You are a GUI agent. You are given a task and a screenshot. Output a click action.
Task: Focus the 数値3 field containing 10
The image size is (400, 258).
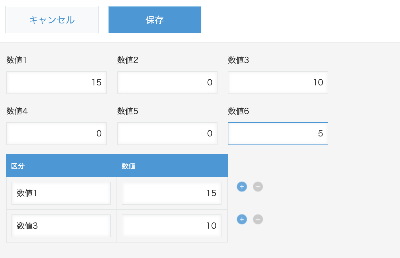click(x=278, y=82)
